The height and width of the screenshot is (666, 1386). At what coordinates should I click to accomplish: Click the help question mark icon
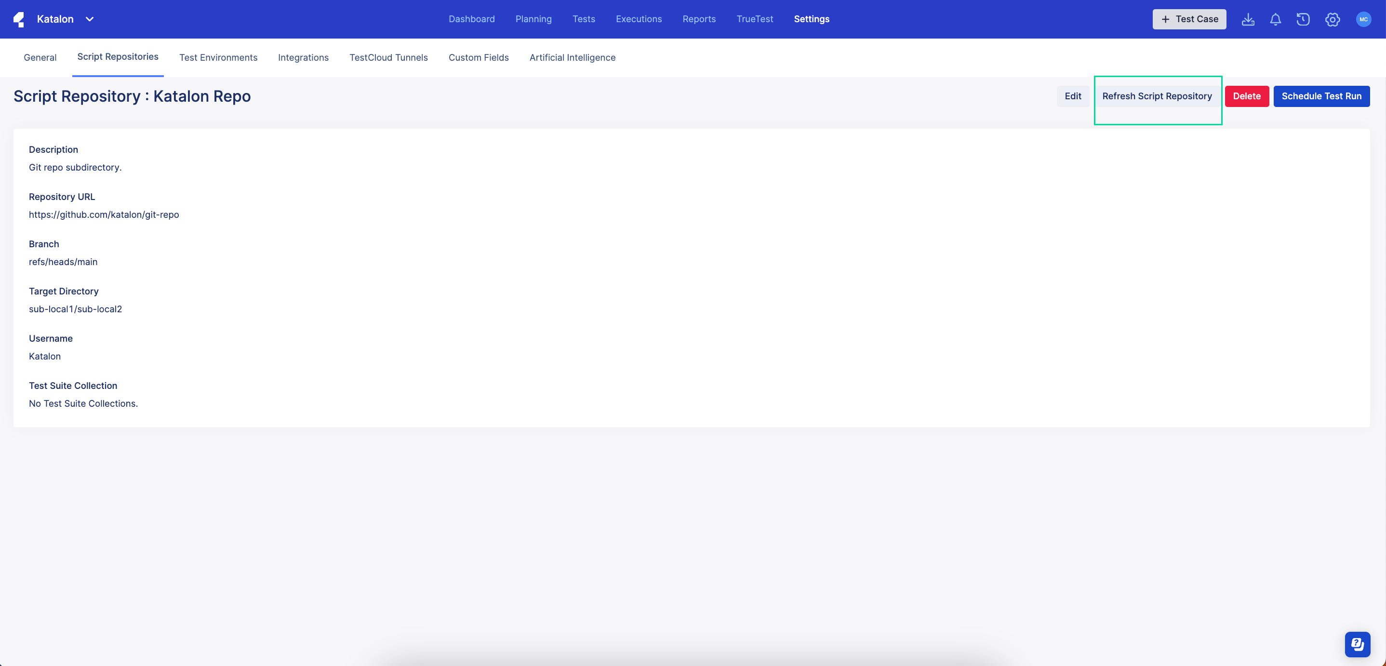[1357, 643]
